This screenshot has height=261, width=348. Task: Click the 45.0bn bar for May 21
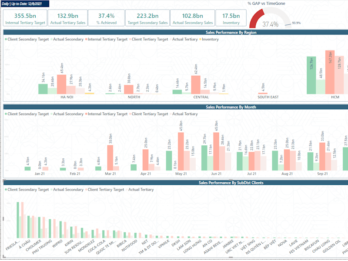181,151
